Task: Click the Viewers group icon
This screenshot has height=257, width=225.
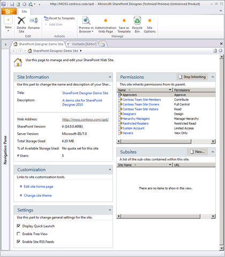Action: pyautogui.click(x=120, y=133)
